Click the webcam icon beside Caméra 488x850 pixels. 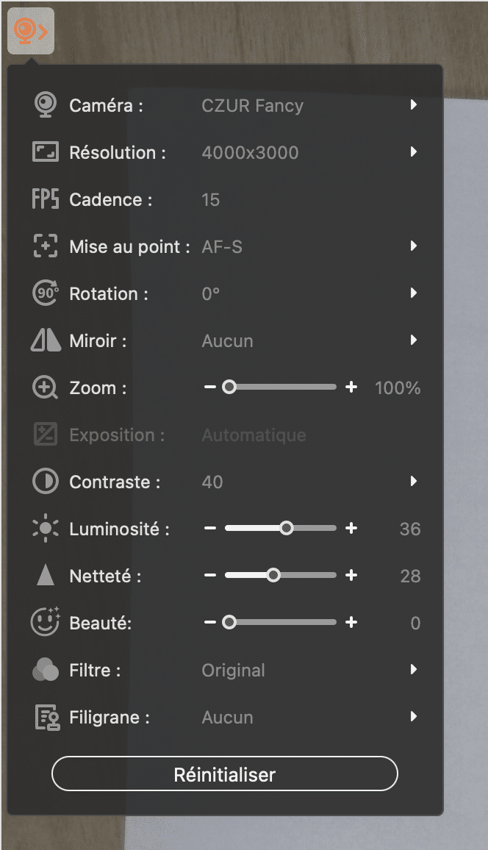point(46,105)
